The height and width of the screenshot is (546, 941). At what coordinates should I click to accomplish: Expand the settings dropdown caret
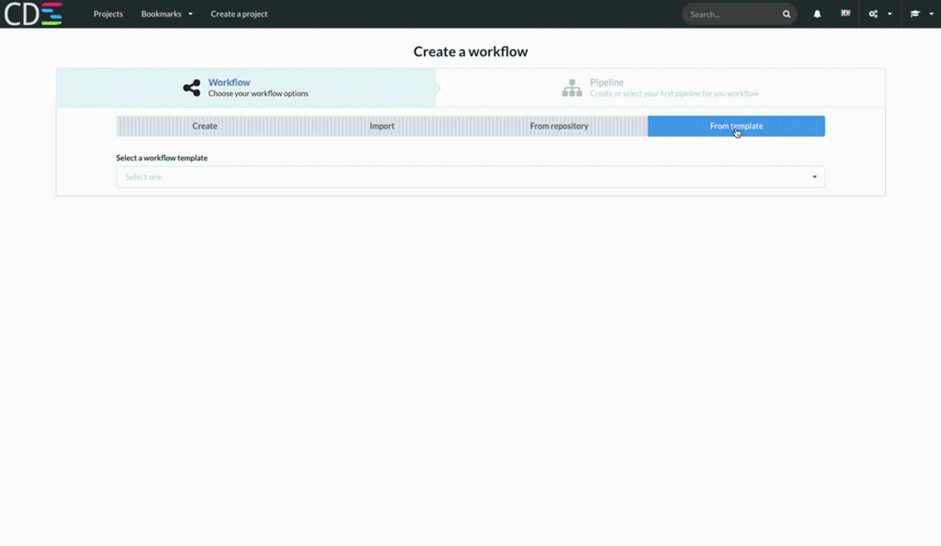(890, 14)
